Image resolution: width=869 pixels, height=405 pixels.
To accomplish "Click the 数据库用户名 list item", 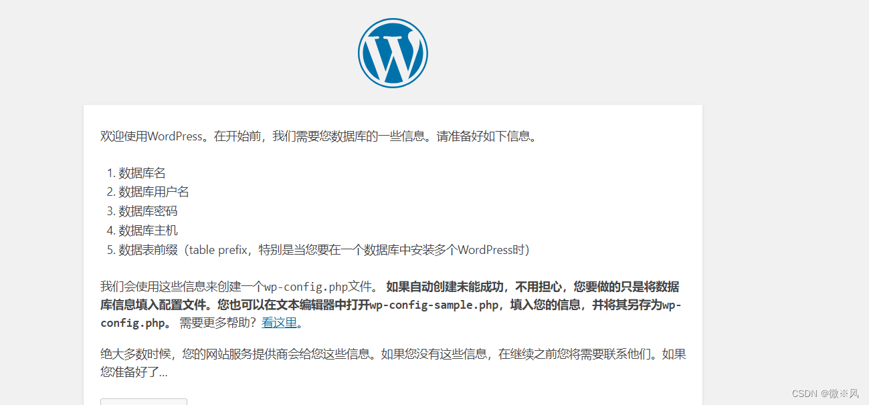I will (x=154, y=192).
